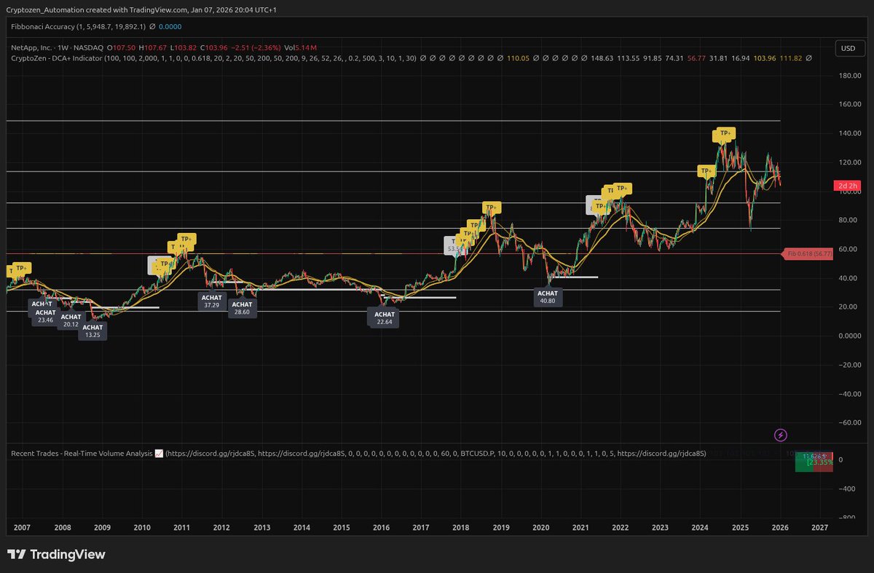
Task: Click the 2009 year label on time axis
Action: coord(102,526)
